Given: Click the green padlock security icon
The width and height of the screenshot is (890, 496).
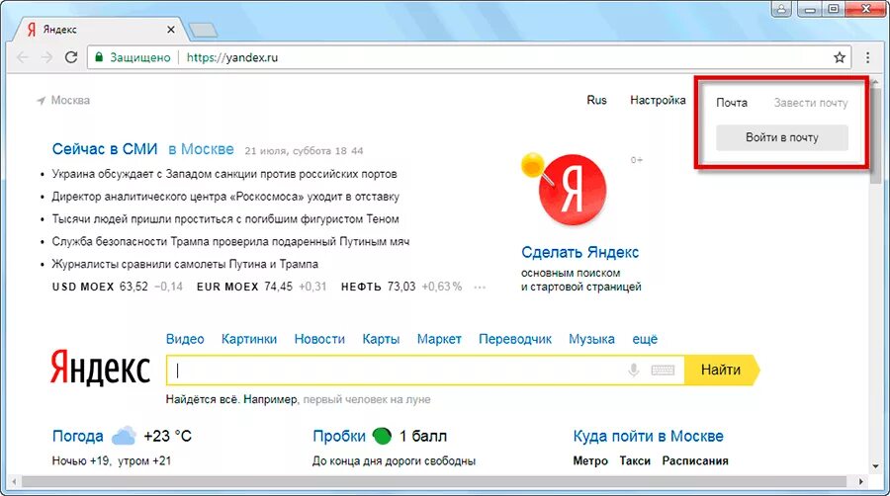Looking at the screenshot, I should tap(99, 57).
